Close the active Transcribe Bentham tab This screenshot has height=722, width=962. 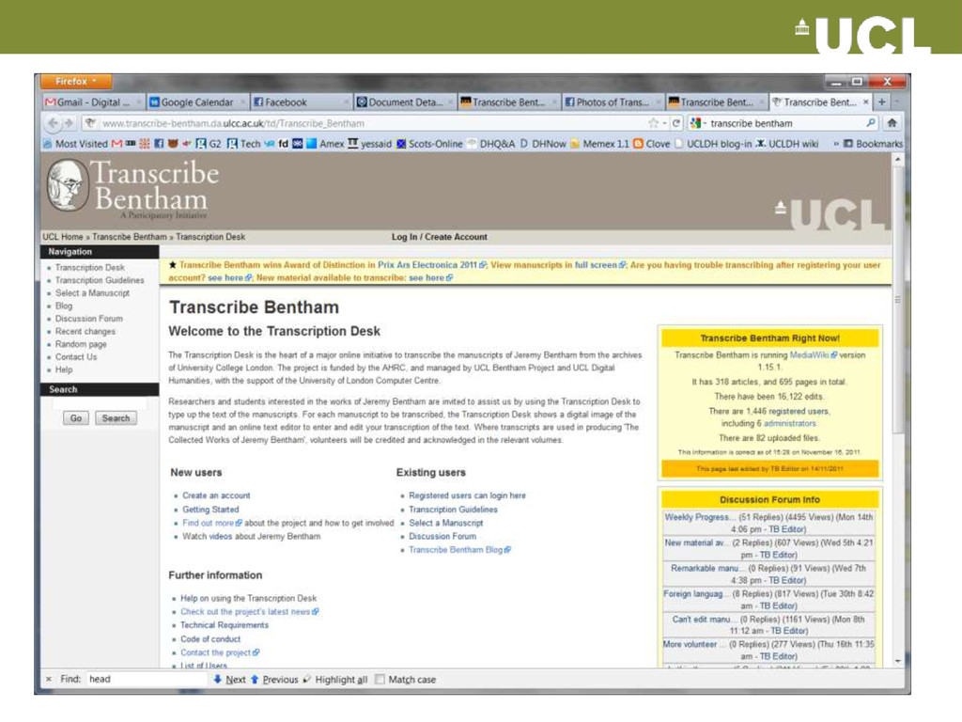865,102
